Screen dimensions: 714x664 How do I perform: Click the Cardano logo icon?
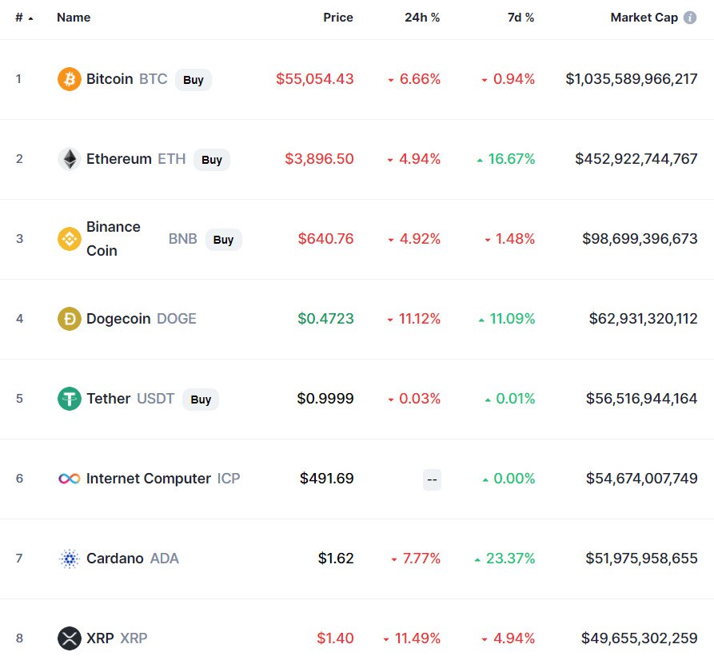(70, 559)
